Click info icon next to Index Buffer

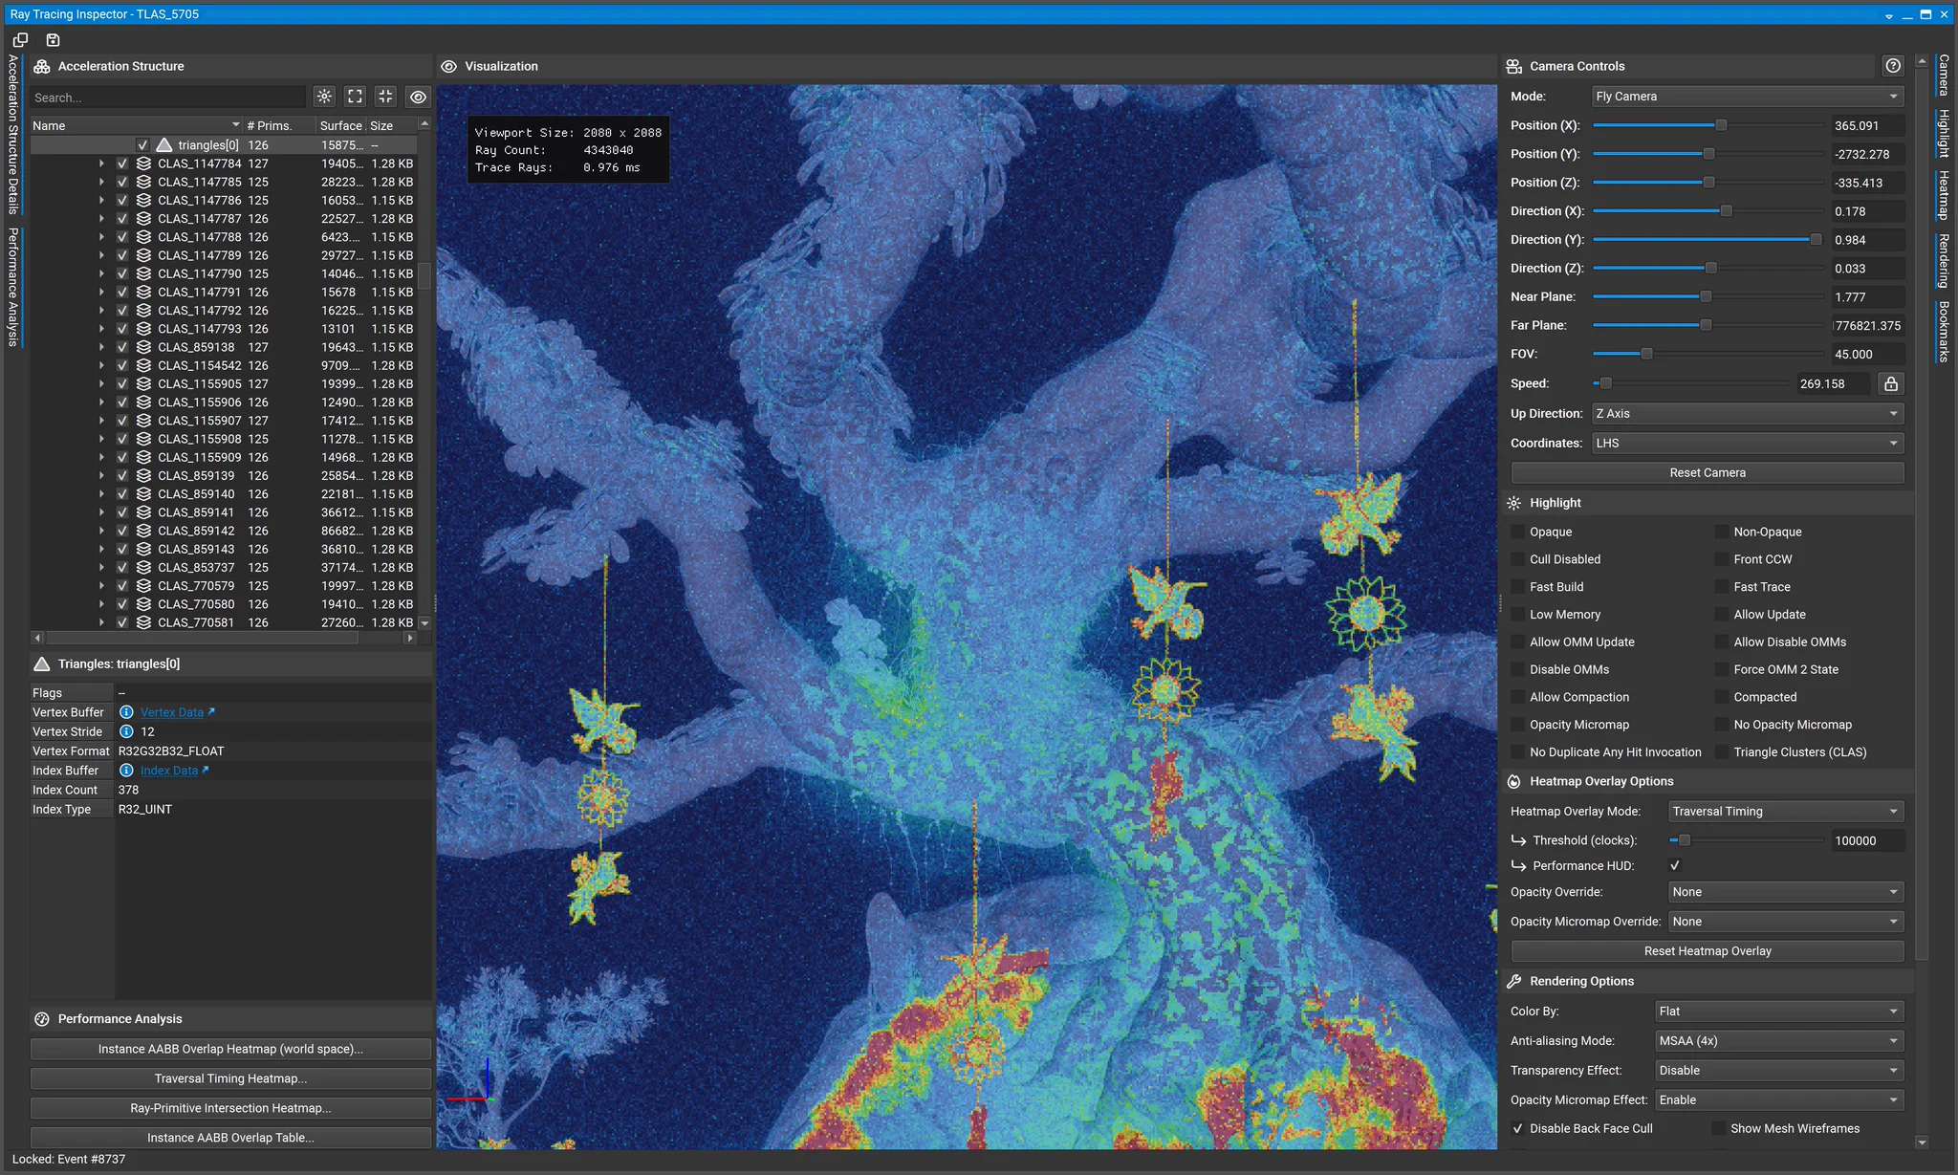[126, 771]
